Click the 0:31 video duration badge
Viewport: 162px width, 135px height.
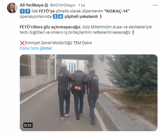tap(28, 125)
